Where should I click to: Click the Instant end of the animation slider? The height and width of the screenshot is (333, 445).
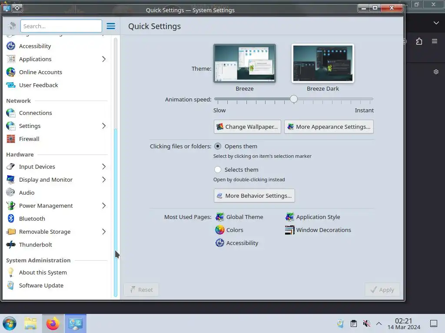click(x=372, y=99)
